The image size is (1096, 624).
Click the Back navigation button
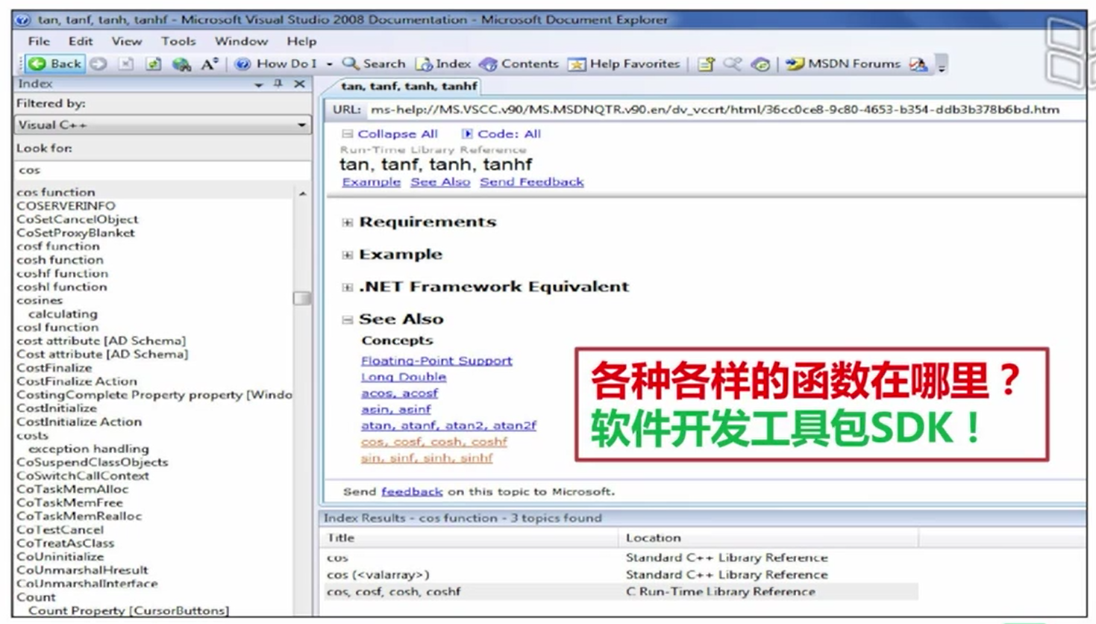pyautogui.click(x=54, y=64)
